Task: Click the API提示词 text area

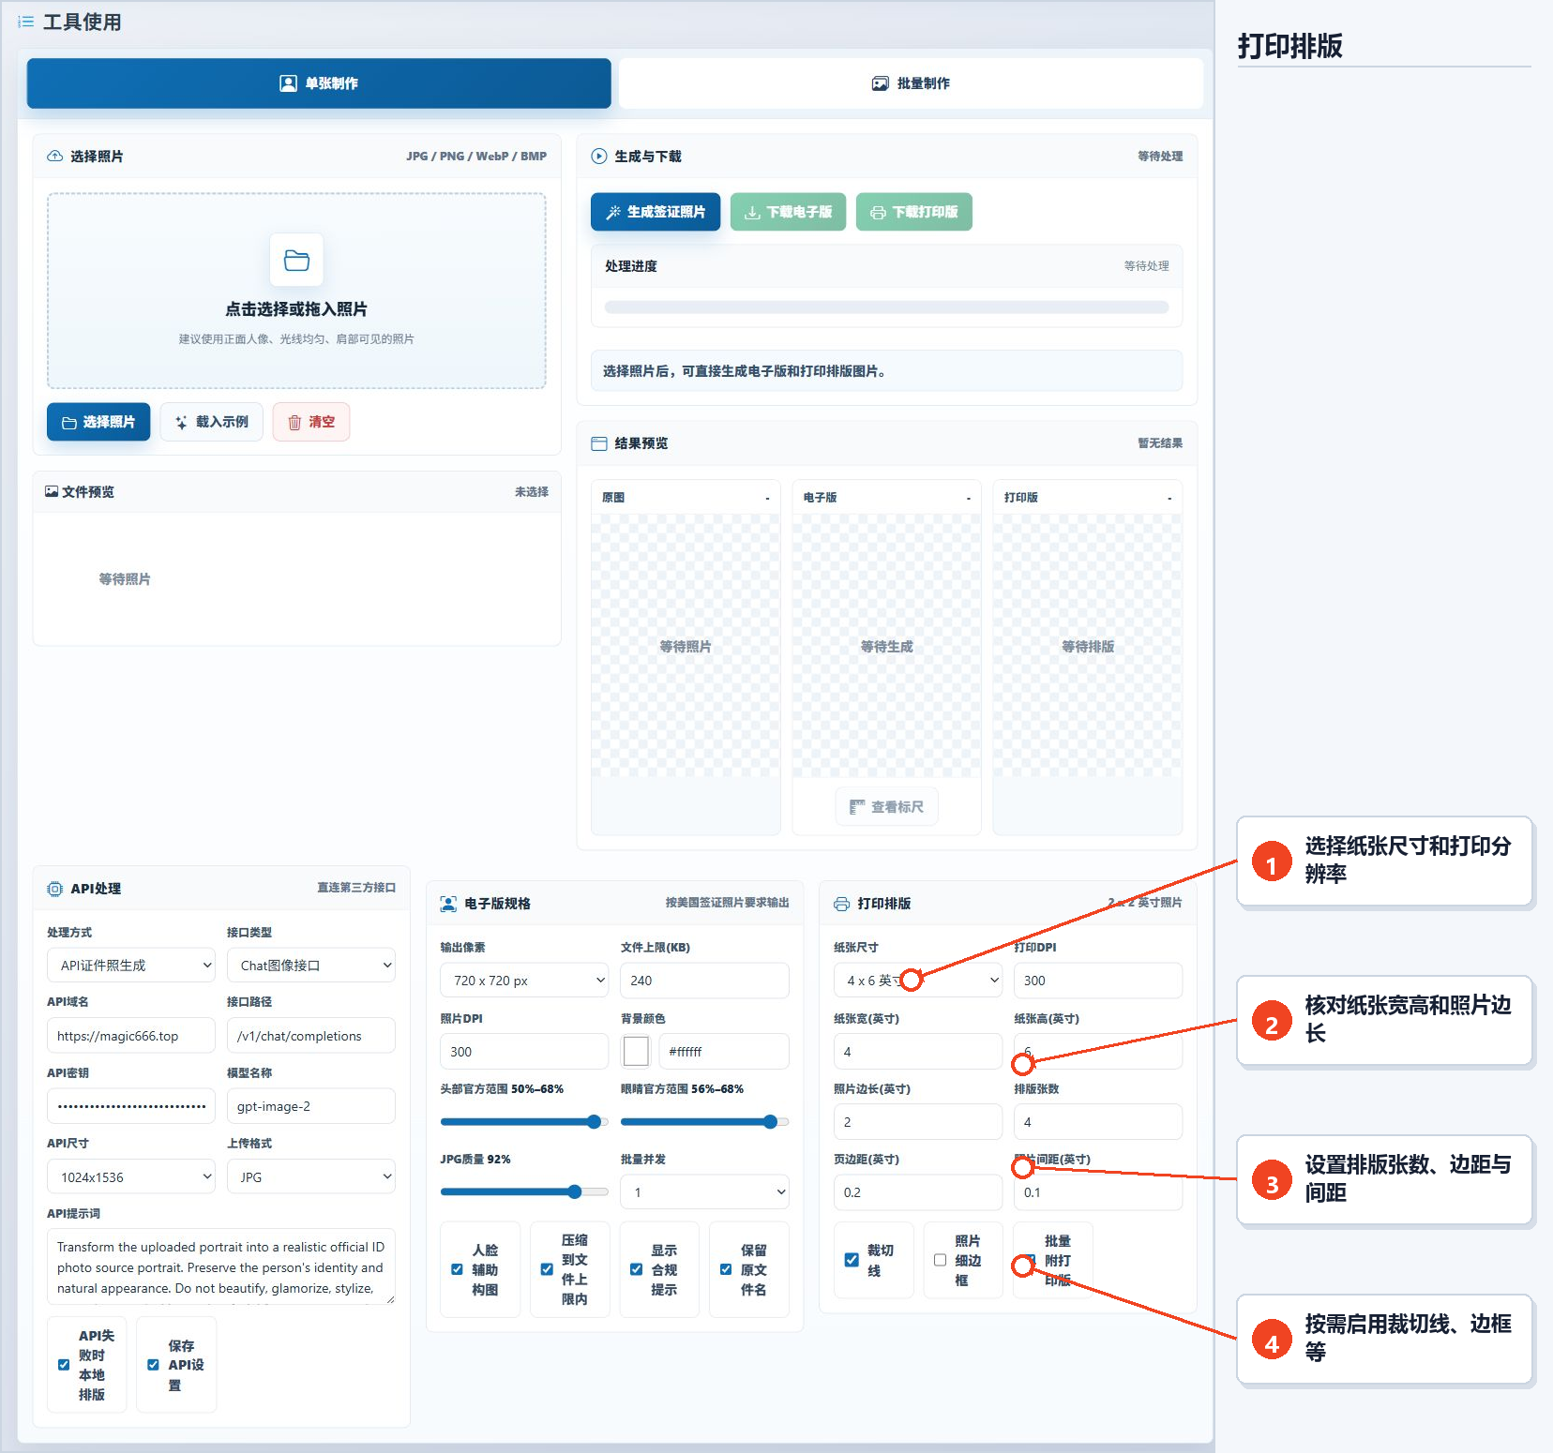Action: [221, 1266]
